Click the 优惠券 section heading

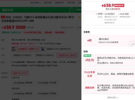[x=87, y=32]
